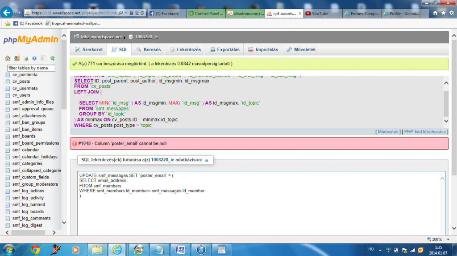Open smf_attachments table in sidebar
Image resolution: width=457 pixels, height=256 pixels.
click(29, 116)
